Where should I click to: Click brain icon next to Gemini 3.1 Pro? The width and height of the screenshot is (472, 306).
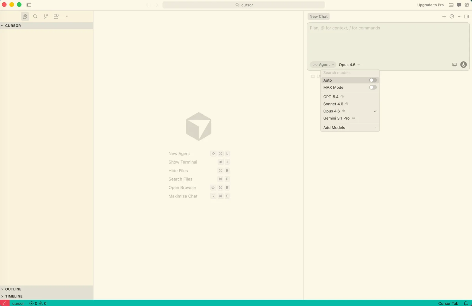pyautogui.click(x=353, y=118)
